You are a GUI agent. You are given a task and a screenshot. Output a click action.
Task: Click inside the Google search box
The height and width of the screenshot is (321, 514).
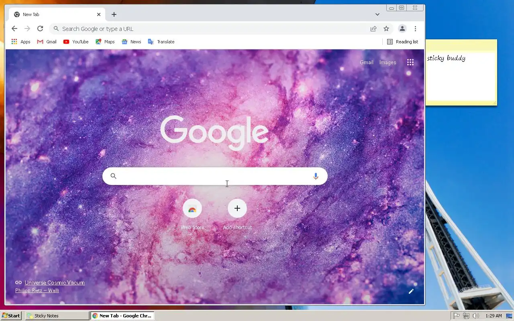215,176
